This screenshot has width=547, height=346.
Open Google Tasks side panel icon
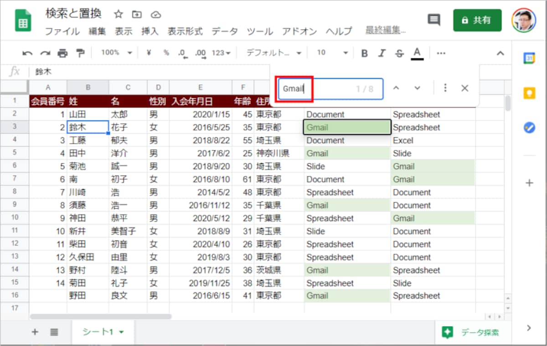[x=529, y=128]
